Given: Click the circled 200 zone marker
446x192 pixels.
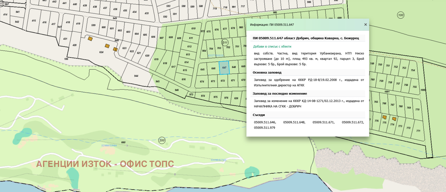Looking at the screenshot, I should [x=162, y=140].
